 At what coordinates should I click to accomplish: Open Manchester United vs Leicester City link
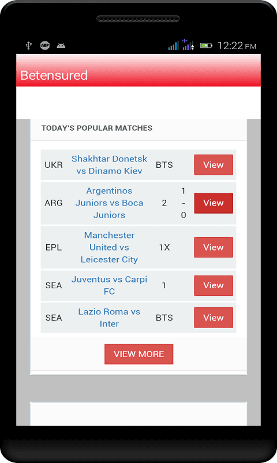[x=109, y=247]
